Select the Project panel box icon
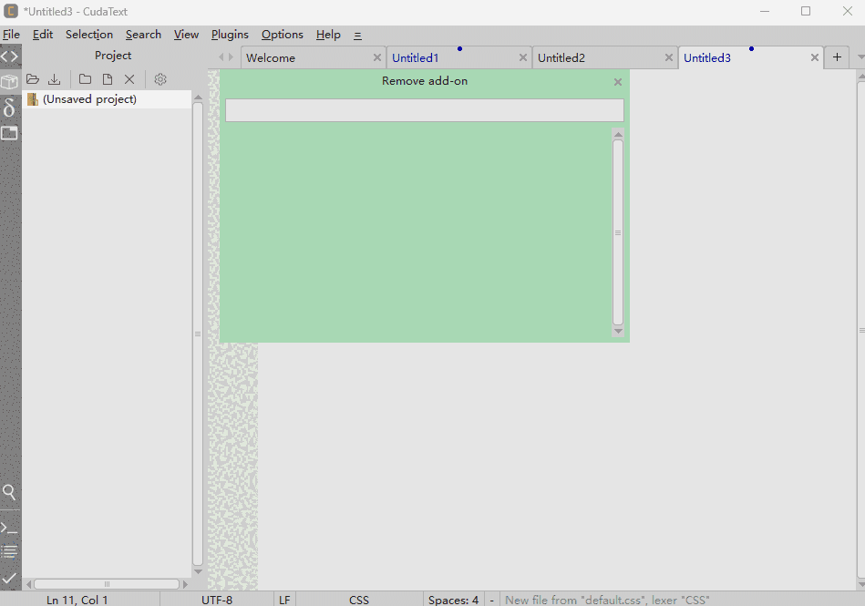The image size is (865, 606). click(x=9, y=82)
